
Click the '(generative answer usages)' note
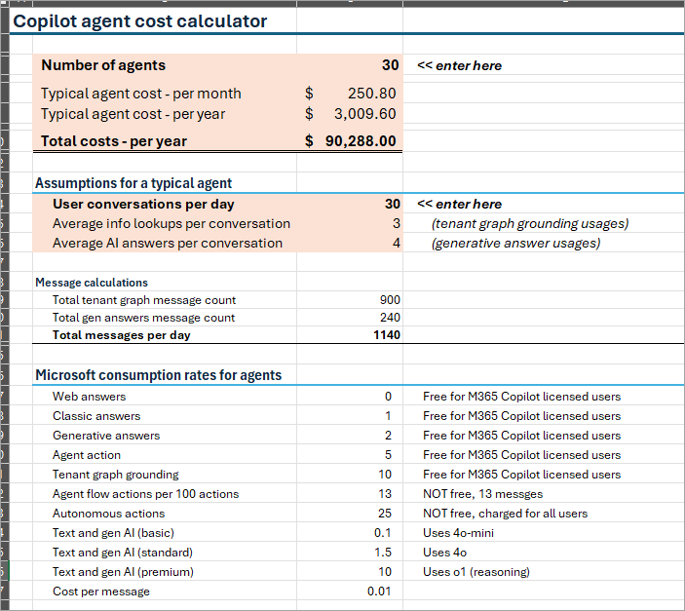(x=515, y=243)
